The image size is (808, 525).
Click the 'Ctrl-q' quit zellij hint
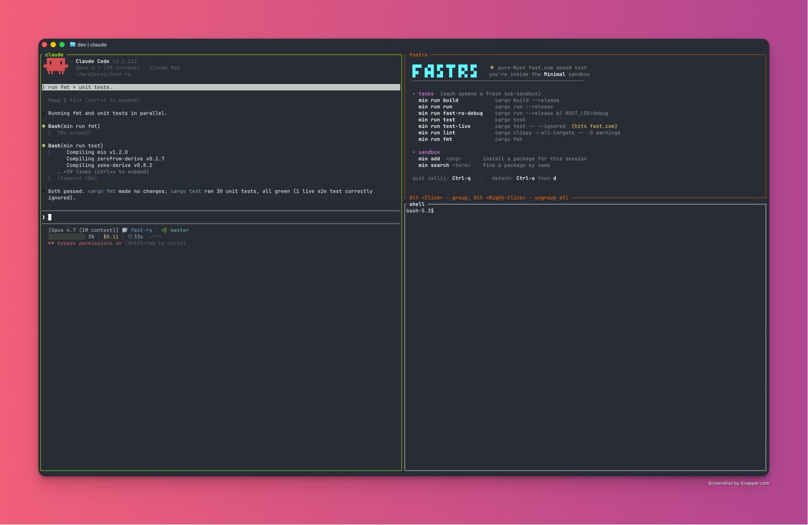pyautogui.click(x=461, y=178)
